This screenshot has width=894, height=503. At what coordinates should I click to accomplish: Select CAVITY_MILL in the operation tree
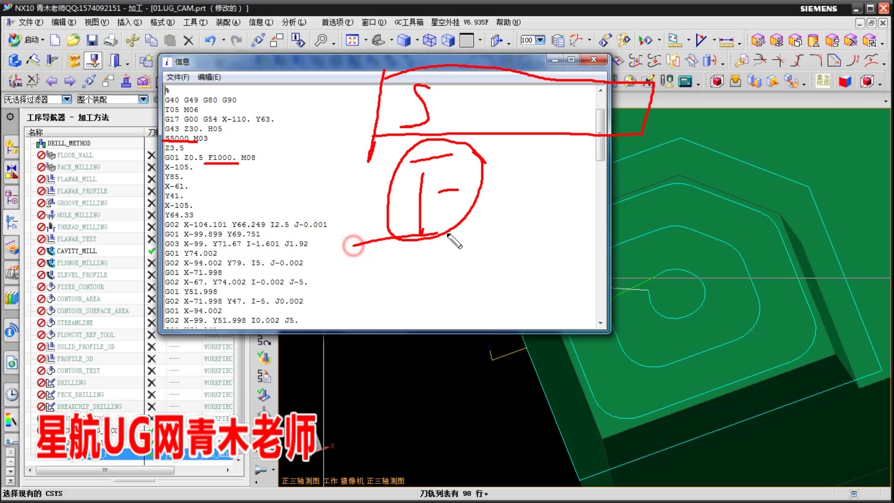(x=76, y=251)
